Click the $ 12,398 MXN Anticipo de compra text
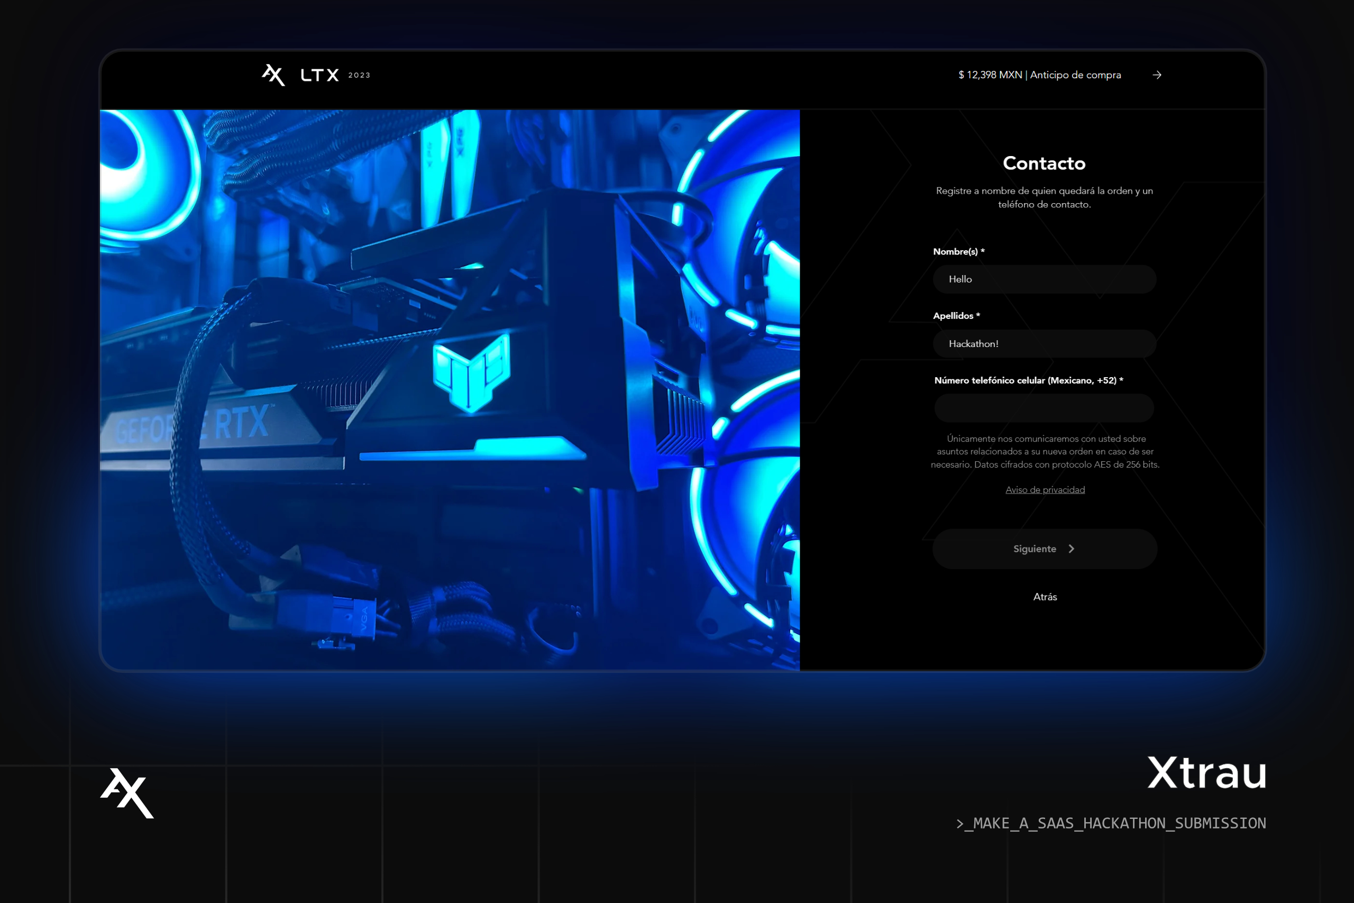Screen dimensions: 1354x903 click(x=1039, y=76)
